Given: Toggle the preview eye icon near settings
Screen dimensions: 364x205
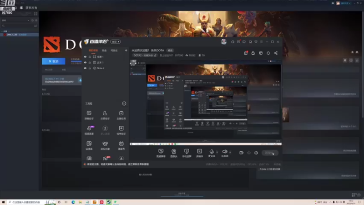Looking at the screenshot, I should tap(249, 153).
